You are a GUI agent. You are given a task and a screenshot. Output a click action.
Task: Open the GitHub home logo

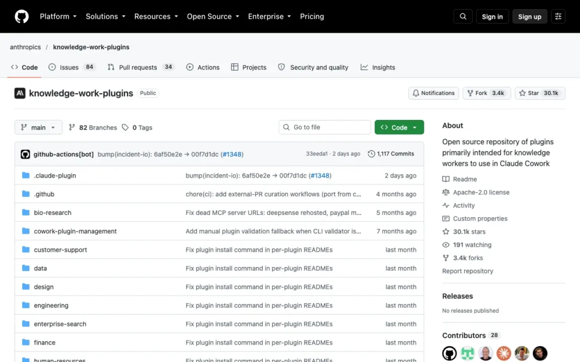coord(22,16)
